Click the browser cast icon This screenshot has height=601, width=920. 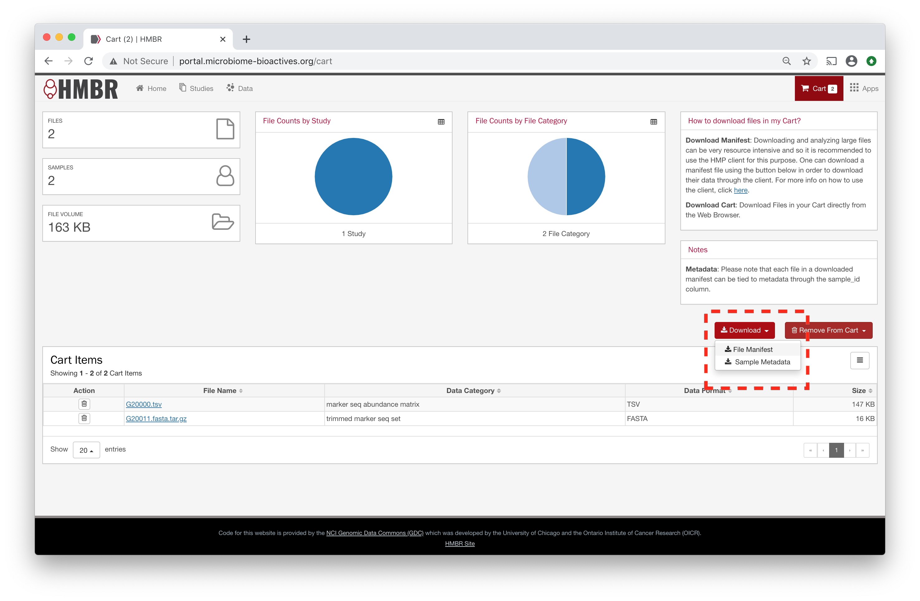[832, 61]
